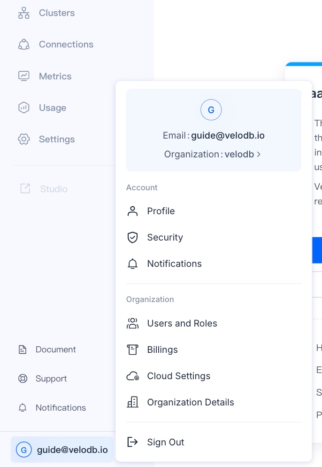Screen dimensions: 322x467
Task: Open Connections from the sidebar icon
Action: tap(23, 45)
